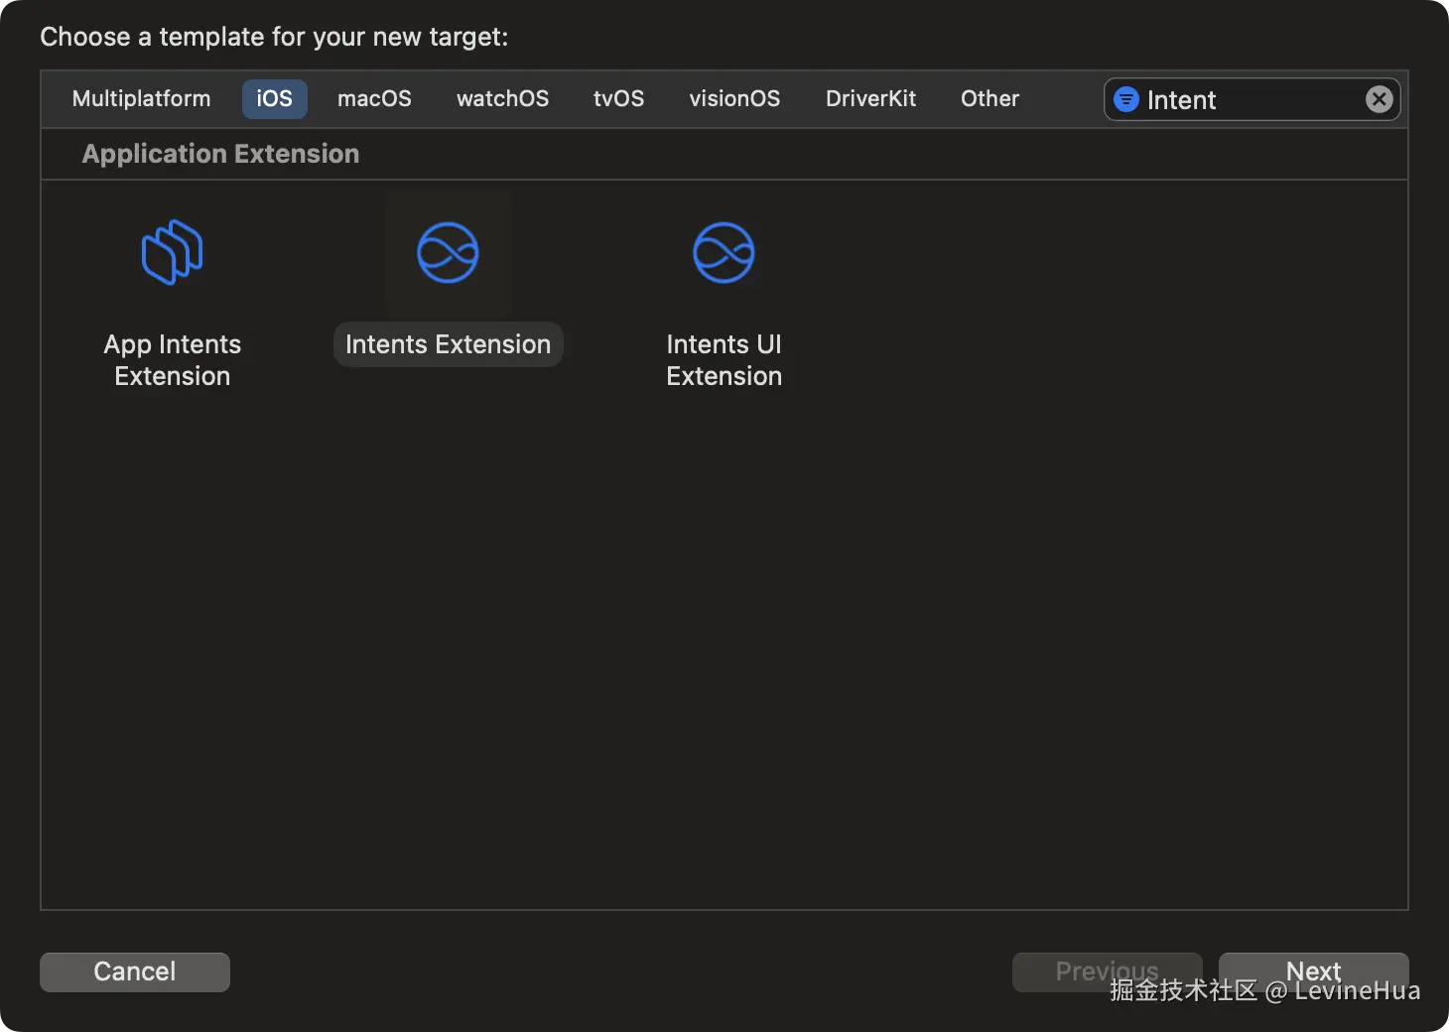Click the Application Extension section header
Image resolution: width=1449 pixels, height=1032 pixels.
(x=220, y=154)
